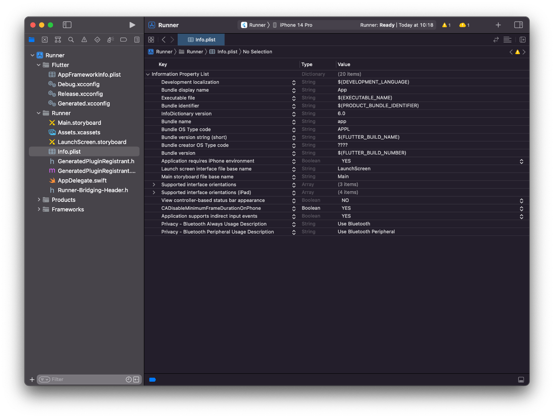Change View controller-based status bar value
Image resolution: width=554 pixels, height=418 pixels.
click(522, 201)
